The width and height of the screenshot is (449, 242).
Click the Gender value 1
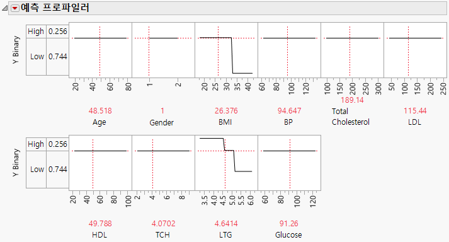pyautogui.click(x=162, y=111)
